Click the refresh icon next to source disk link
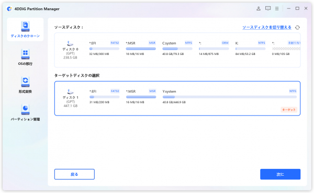The width and height of the screenshot is (314, 193). pos(297,27)
